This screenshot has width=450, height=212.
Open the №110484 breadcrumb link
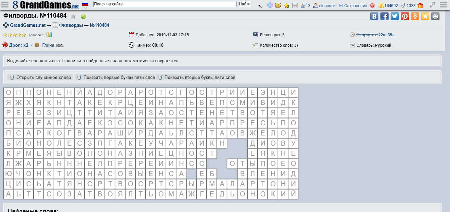[x=99, y=25]
